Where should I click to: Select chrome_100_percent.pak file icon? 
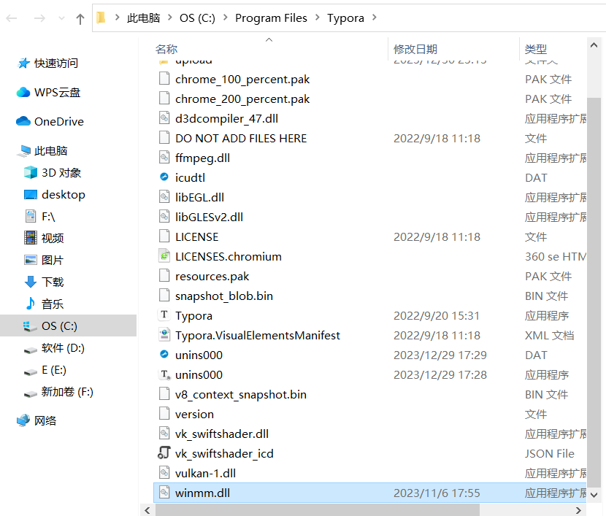pyautogui.click(x=164, y=78)
